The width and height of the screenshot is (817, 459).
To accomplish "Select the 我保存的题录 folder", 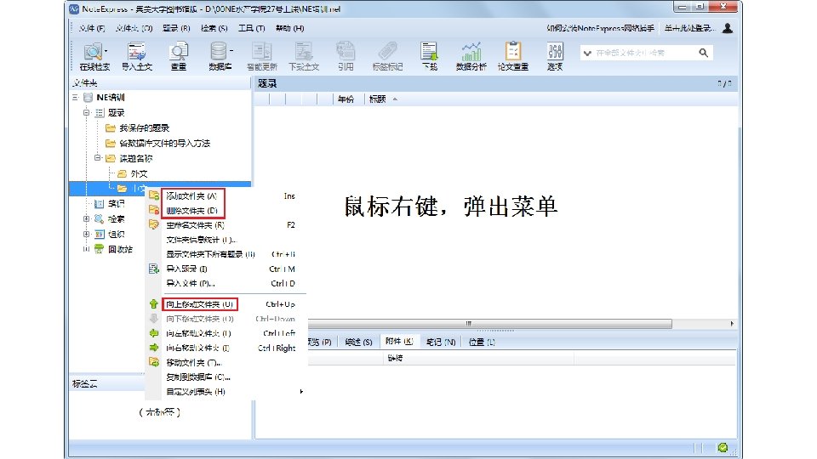I will pos(145,128).
